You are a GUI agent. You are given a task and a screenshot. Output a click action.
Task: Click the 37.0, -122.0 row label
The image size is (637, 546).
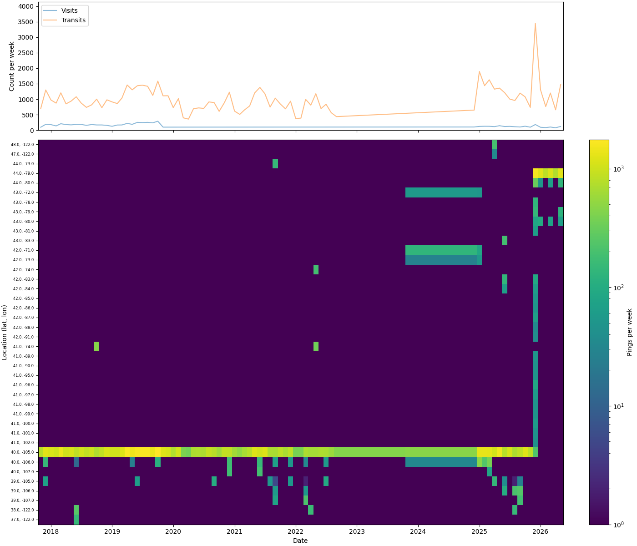(22, 520)
